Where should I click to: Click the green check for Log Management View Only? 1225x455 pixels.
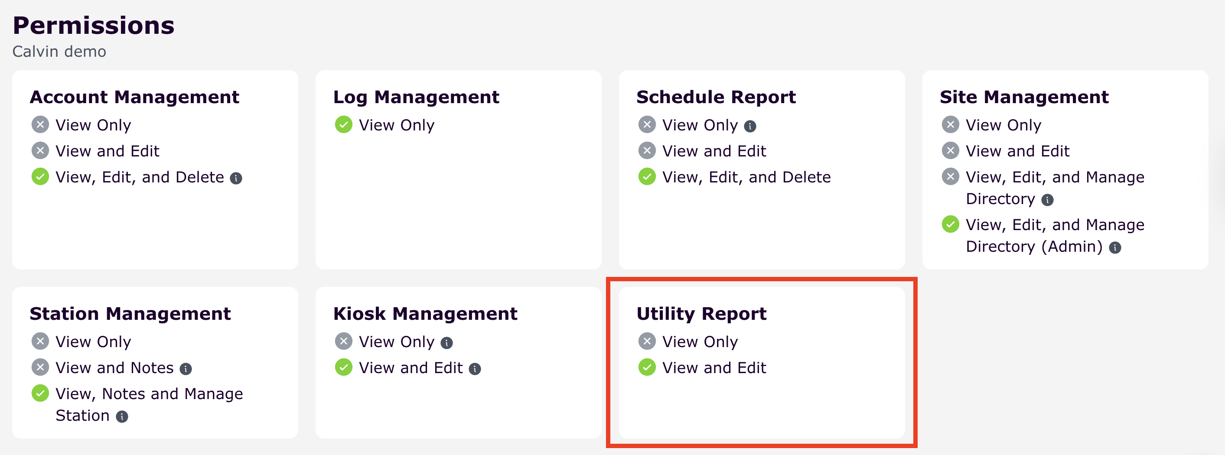[343, 125]
